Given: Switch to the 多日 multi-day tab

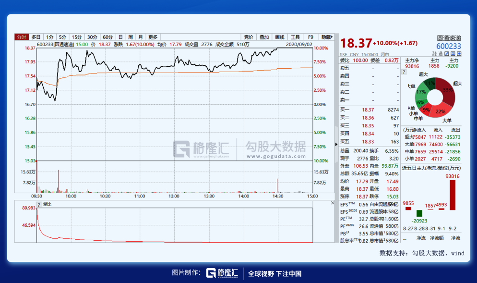Looking at the screenshot, I should click(x=36, y=37).
